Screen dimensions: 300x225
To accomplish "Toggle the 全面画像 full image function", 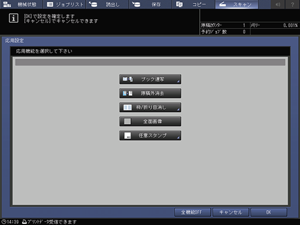I will pyautogui.click(x=150, y=121).
